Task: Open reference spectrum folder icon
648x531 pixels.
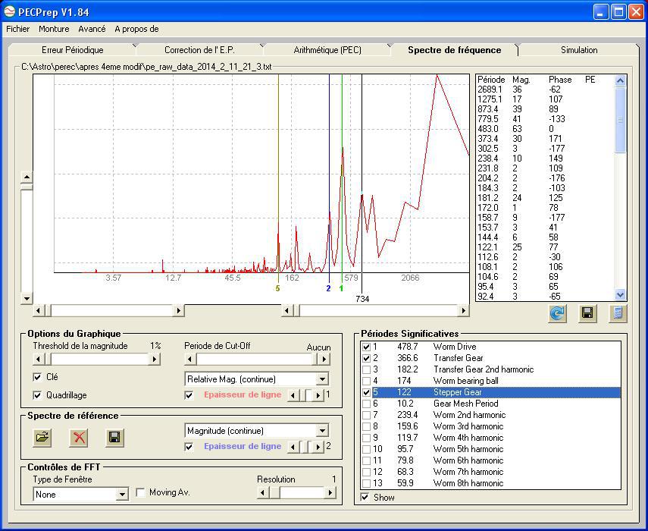Action: tap(42, 437)
